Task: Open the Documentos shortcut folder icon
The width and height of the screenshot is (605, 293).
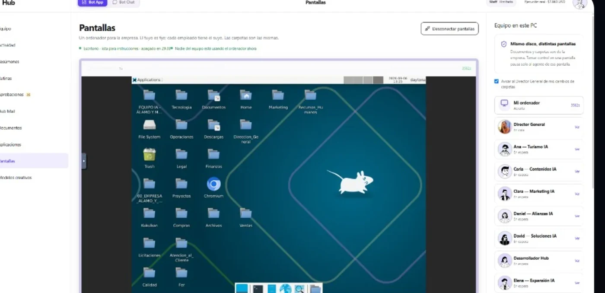Action: pos(213,96)
